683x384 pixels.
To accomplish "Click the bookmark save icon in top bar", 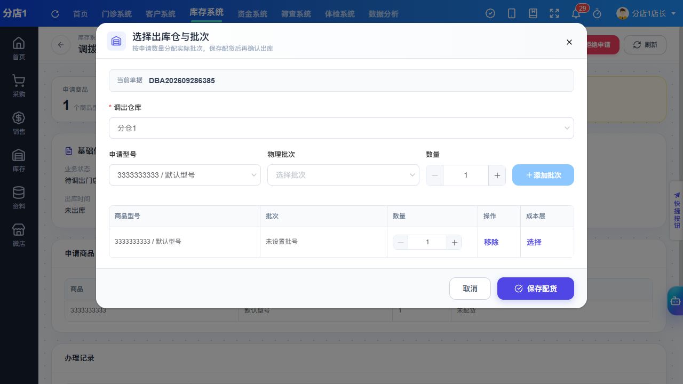I will pos(533,14).
